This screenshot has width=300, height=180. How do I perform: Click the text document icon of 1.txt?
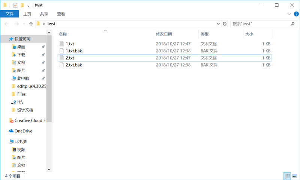61,44
